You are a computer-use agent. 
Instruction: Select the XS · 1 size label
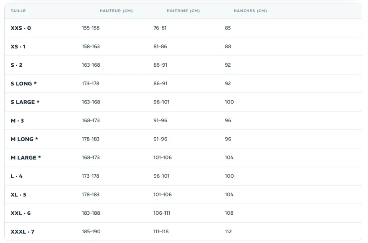[18, 47]
